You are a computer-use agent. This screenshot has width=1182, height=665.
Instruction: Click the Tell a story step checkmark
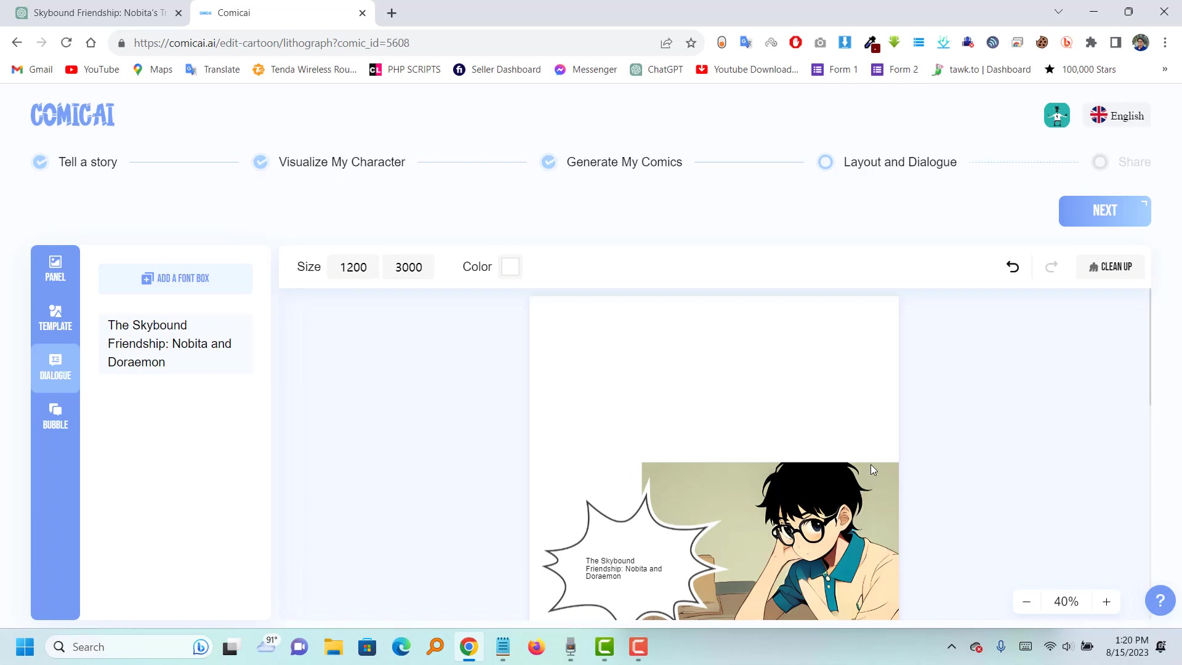[40, 162]
